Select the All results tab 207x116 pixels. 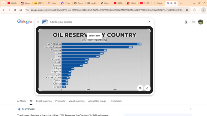click(x=31, y=101)
